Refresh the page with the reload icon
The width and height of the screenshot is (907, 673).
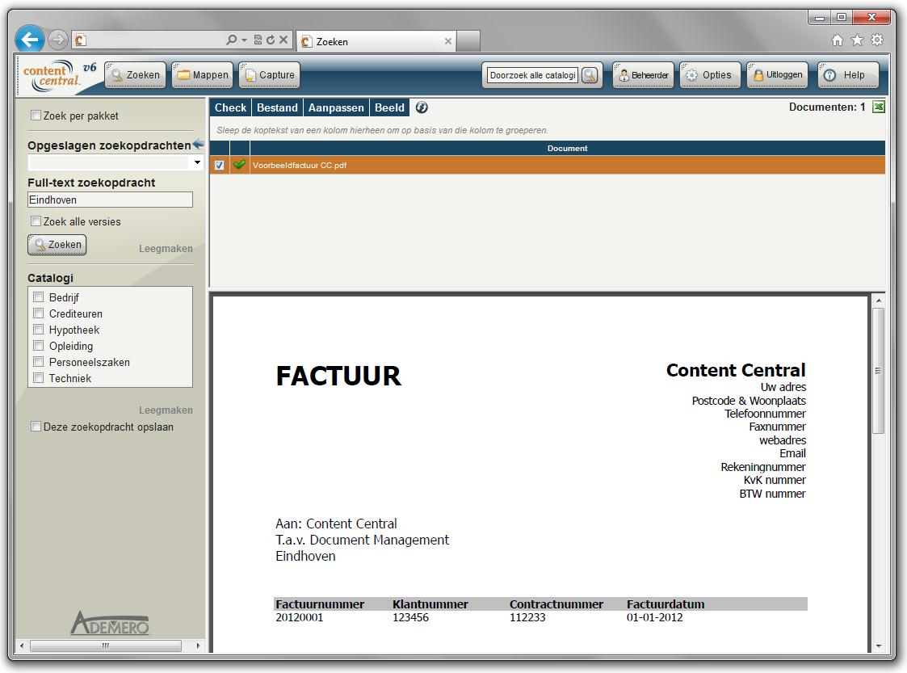[x=270, y=40]
